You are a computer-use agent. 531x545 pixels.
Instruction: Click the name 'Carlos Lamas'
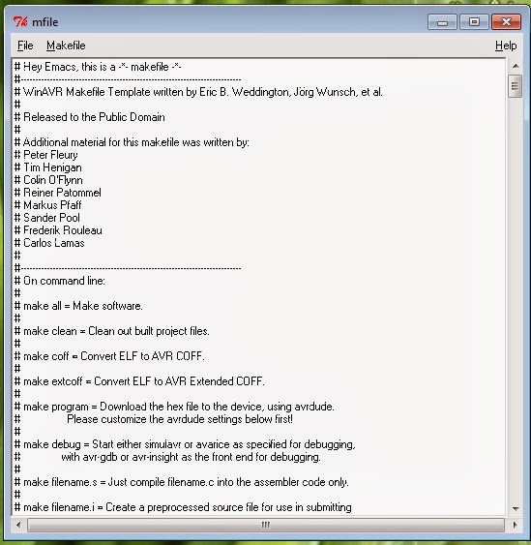pyautogui.click(x=54, y=243)
